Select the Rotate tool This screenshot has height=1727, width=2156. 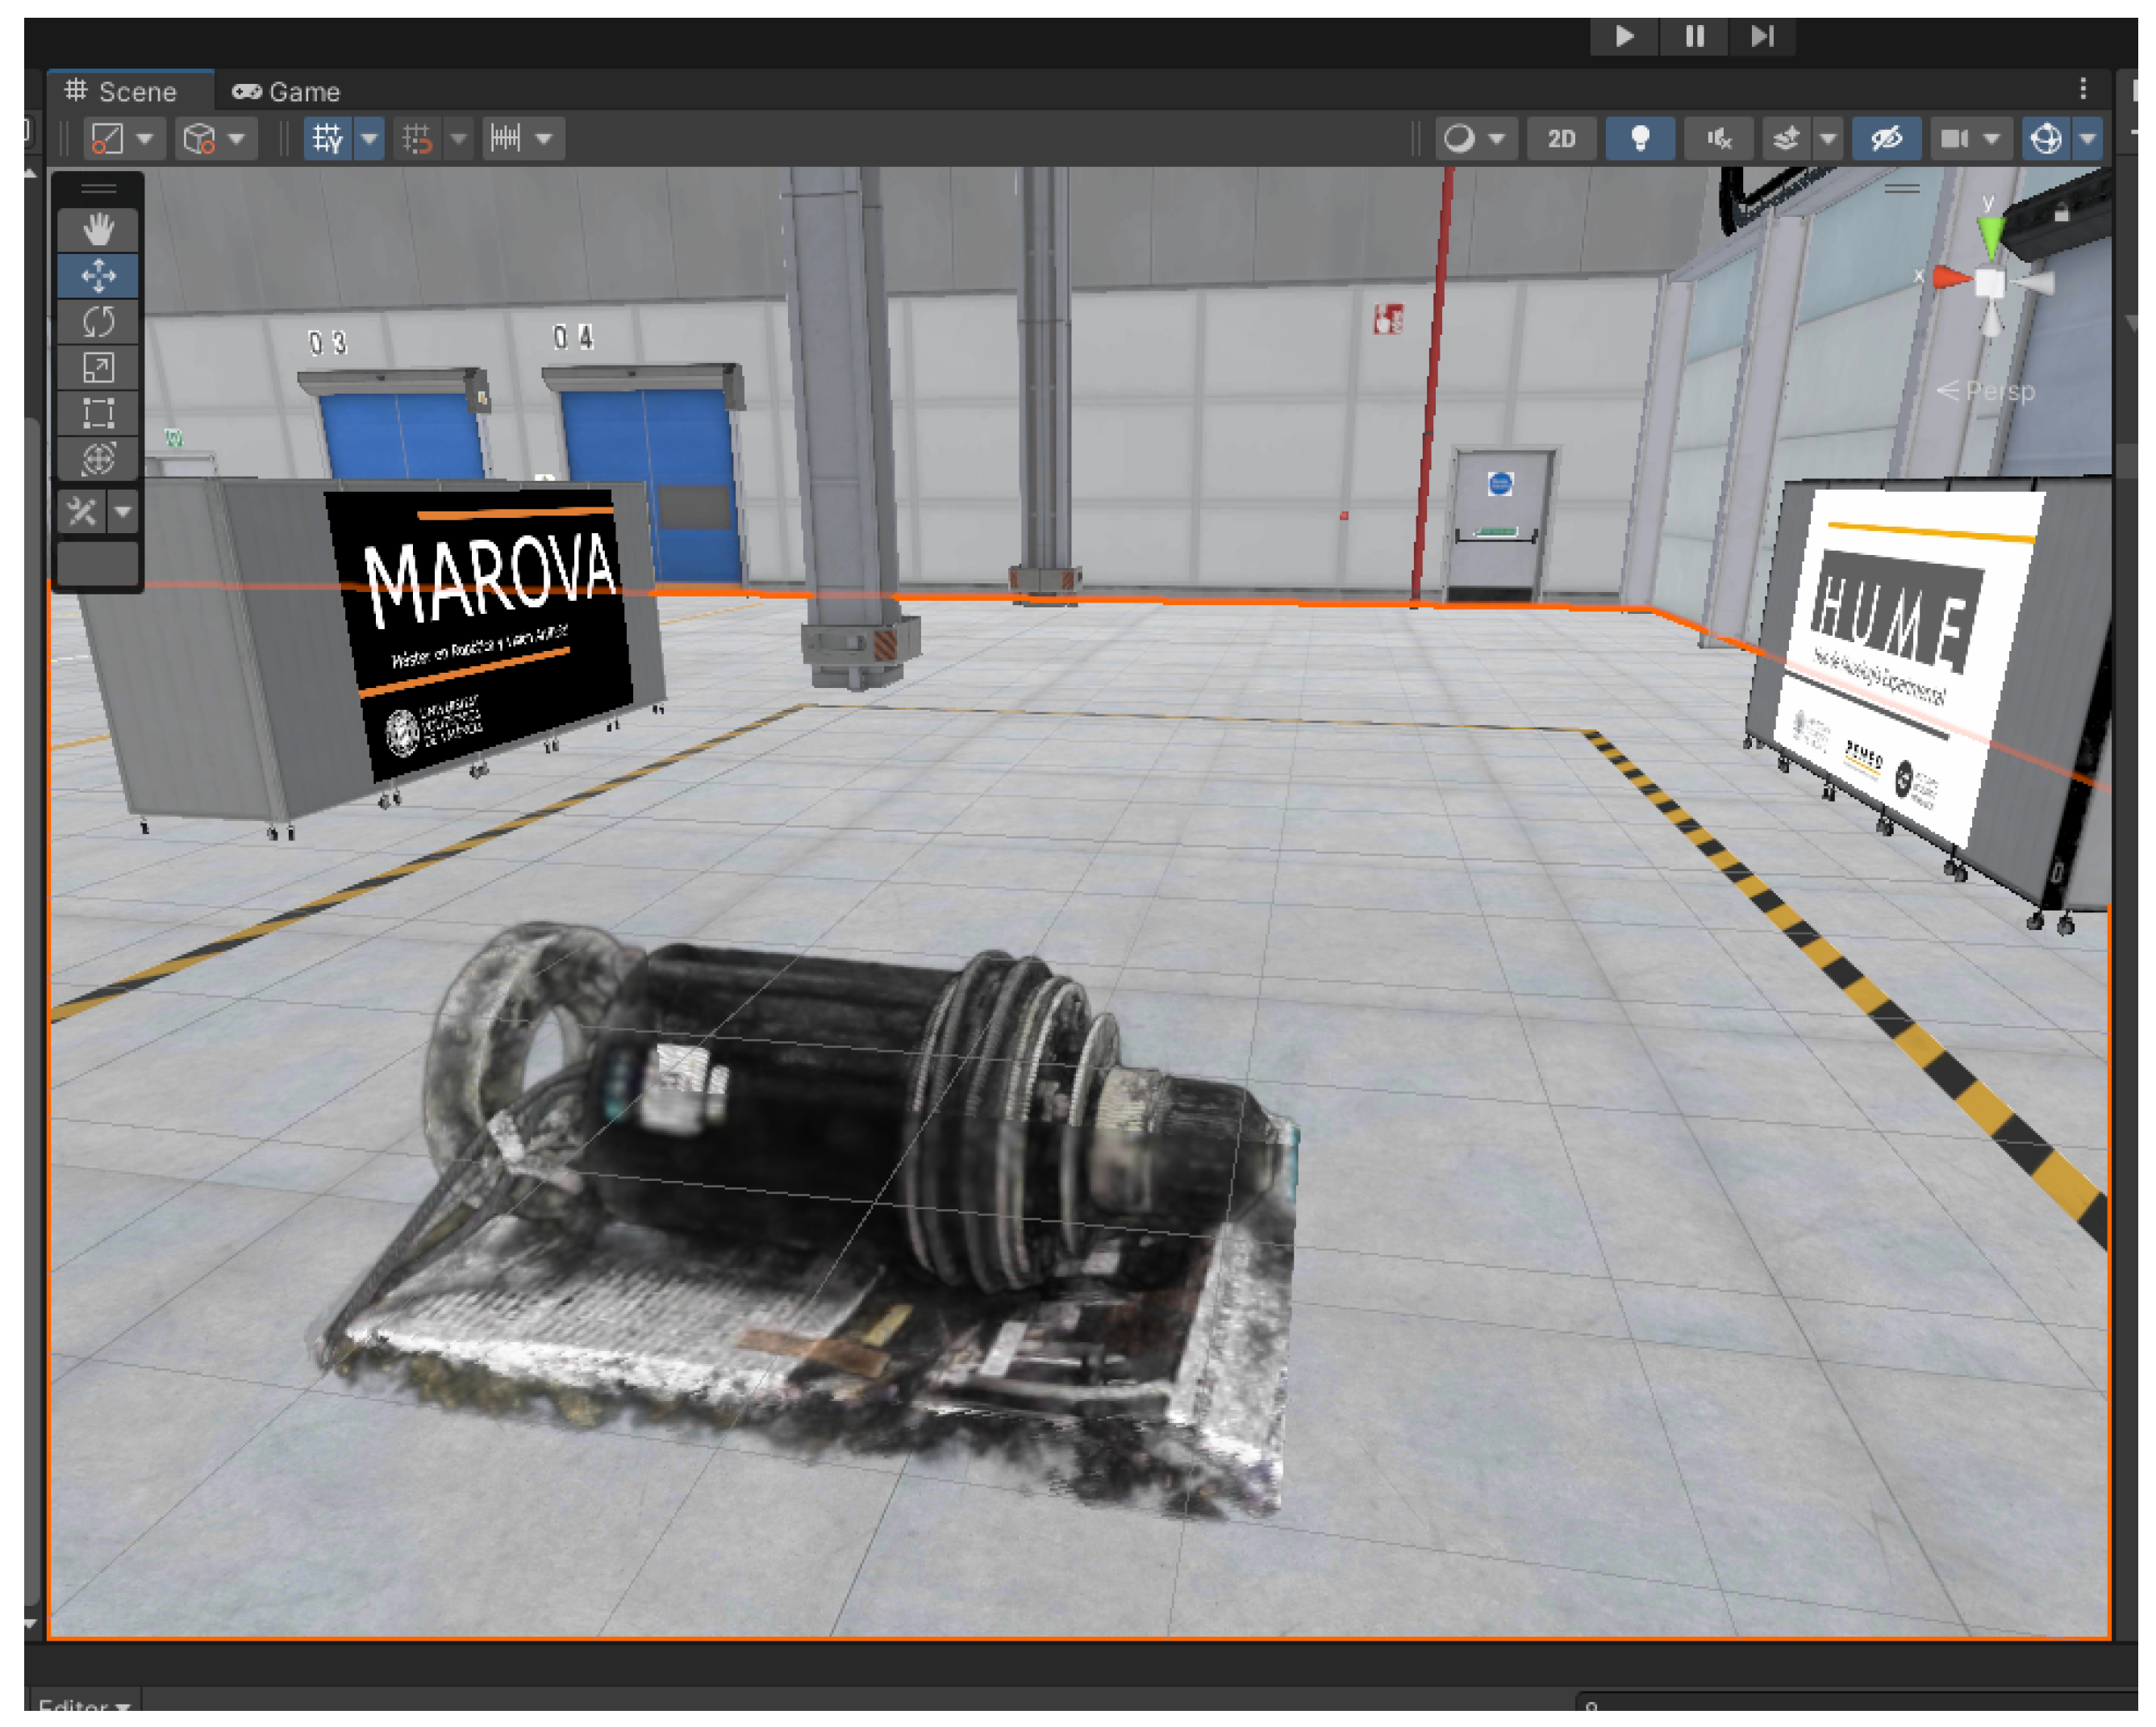(98, 322)
